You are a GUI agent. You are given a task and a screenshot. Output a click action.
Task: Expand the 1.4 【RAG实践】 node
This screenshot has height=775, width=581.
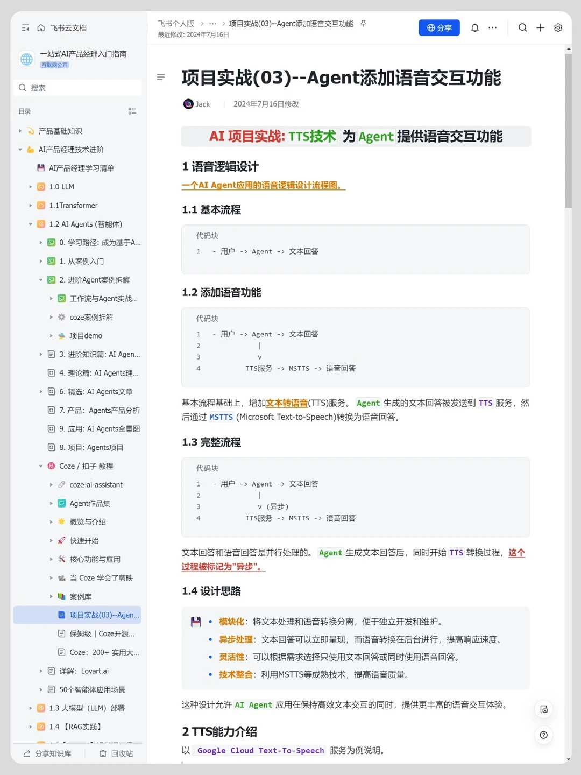pos(31,727)
